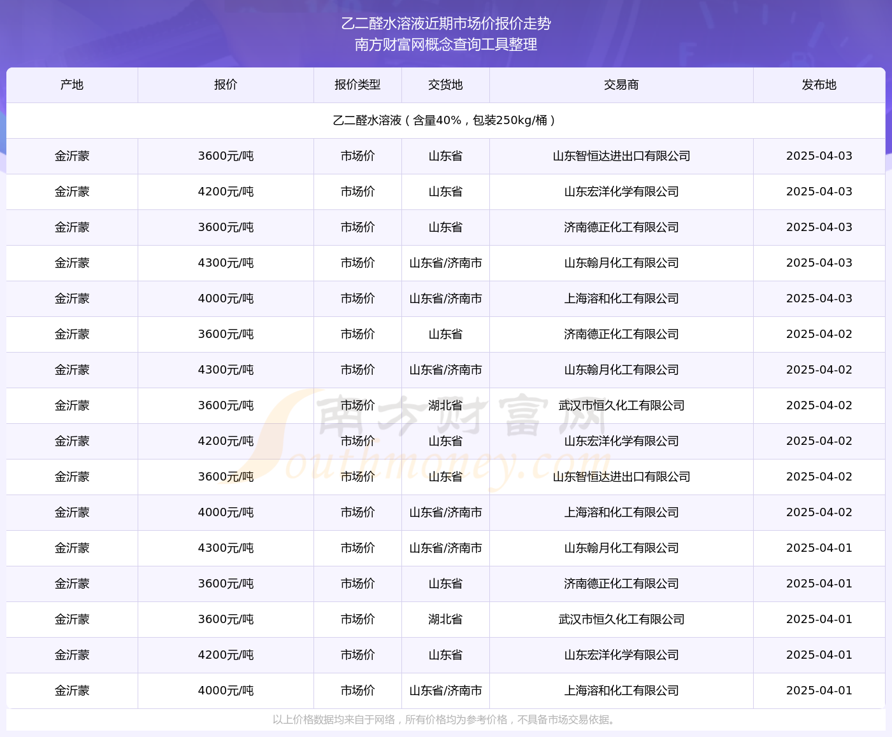Click 山东省/济南市 in the 上海溶和化工 2025-04-01 row

445,691
